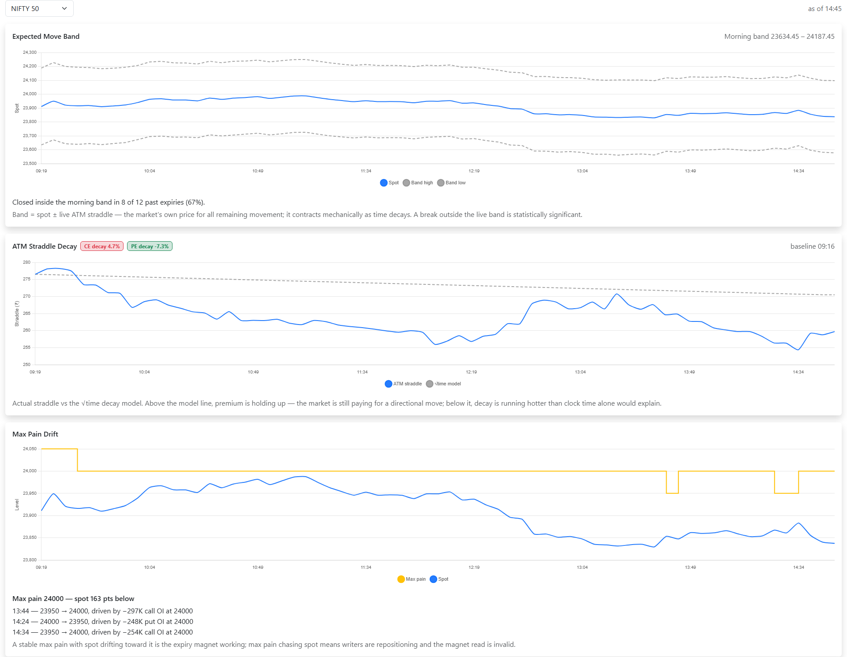This screenshot has width=847, height=657.
Task: Click the Max Pain Drift title
Action: (35, 434)
